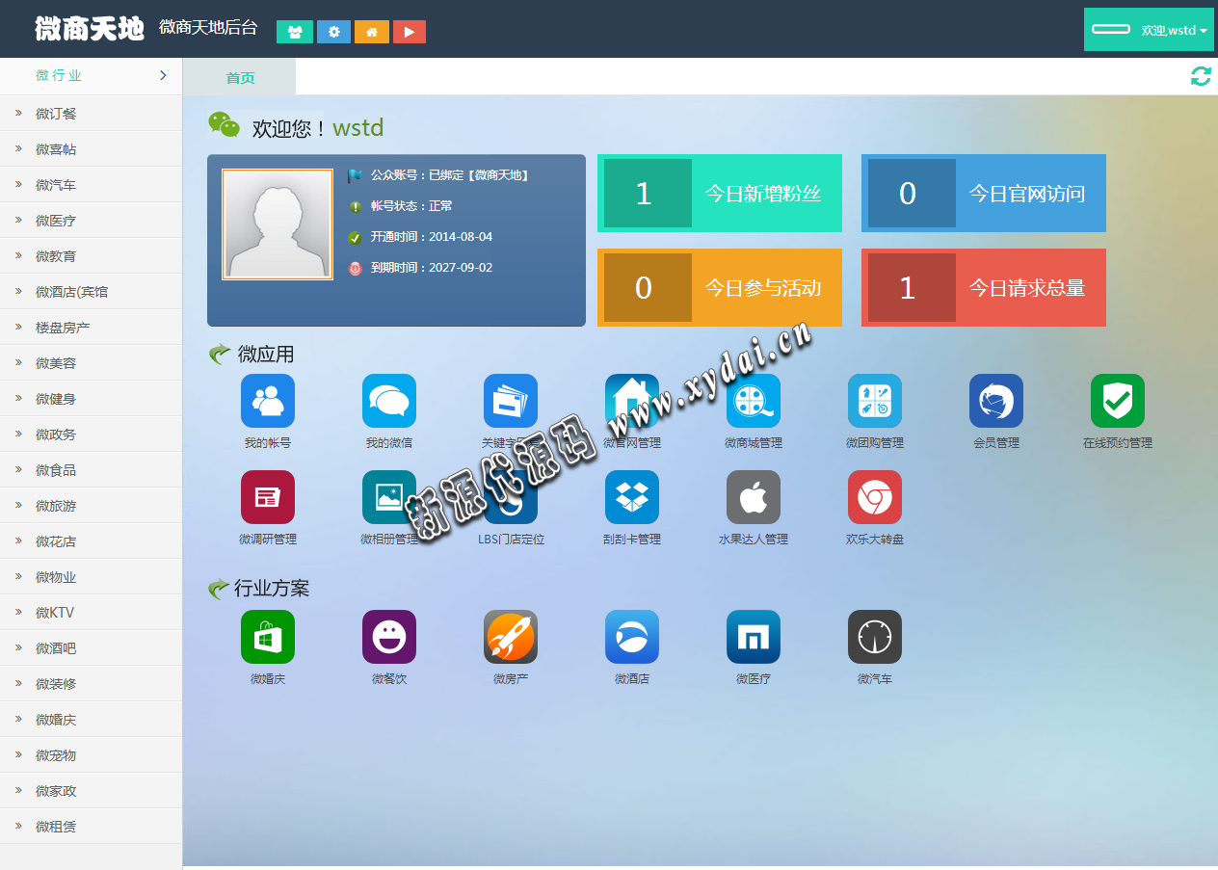Expand 微酒店(宾馆 in the sidebar
This screenshot has height=870, width=1218.
[x=91, y=291]
